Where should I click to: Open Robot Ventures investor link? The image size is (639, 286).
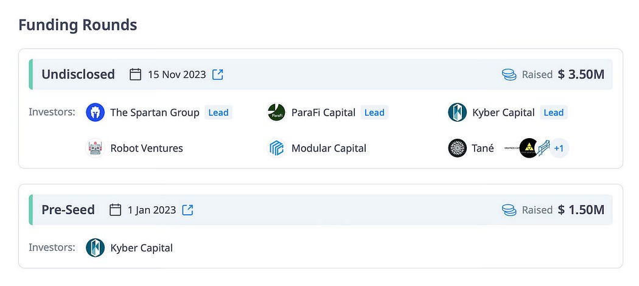147,148
